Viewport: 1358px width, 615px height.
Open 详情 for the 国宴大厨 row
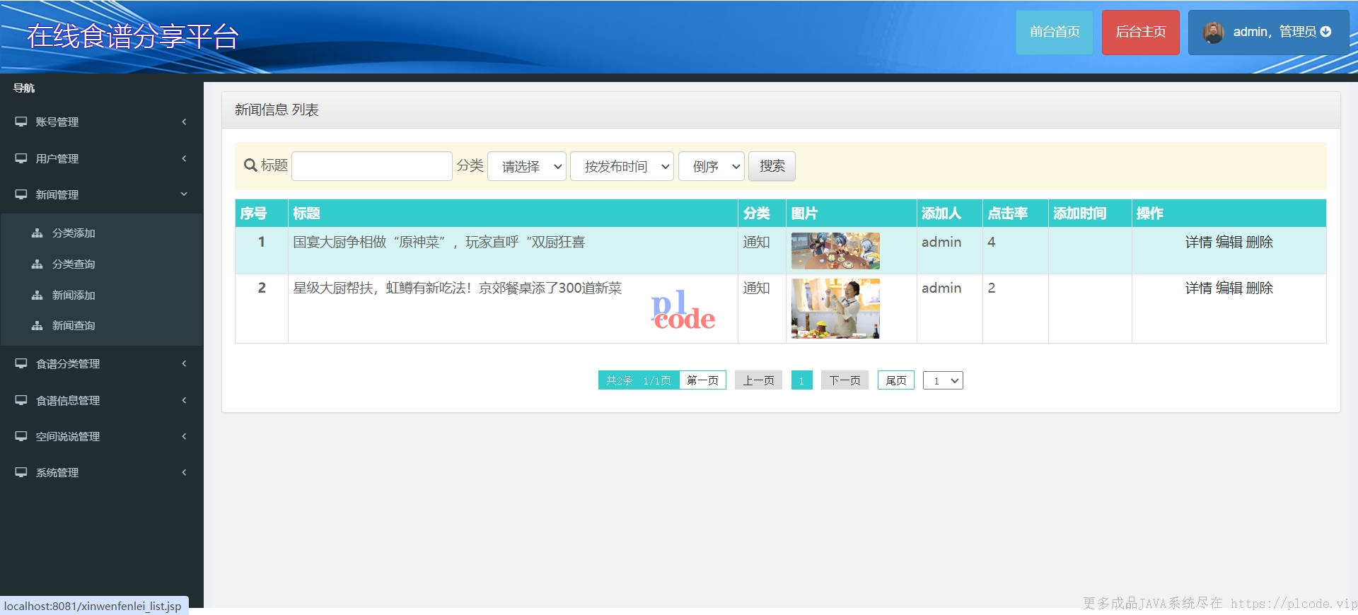click(x=1199, y=242)
